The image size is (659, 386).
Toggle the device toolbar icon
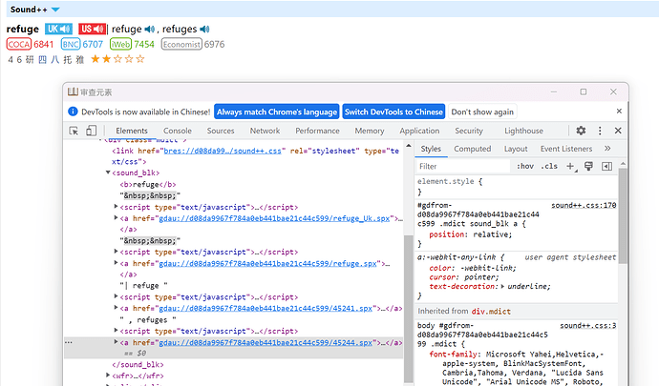tap(91, 131)
